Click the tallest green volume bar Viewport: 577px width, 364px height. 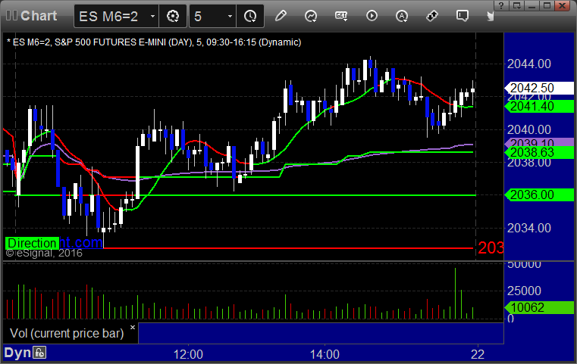pos(455,293)
